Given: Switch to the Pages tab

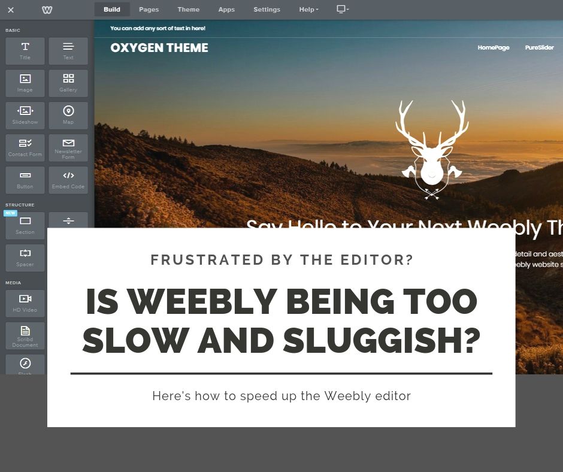Looking at the screenshot, I should 149,10.
